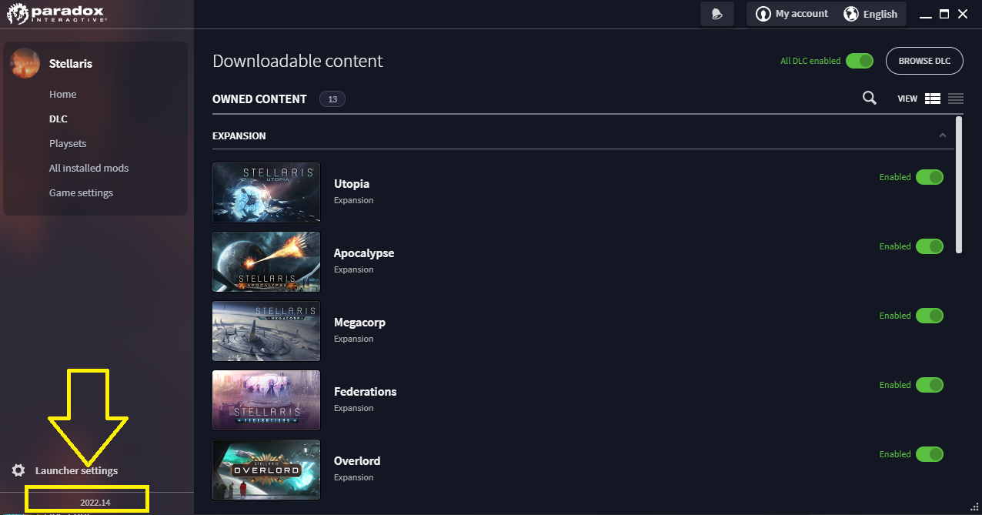Click the Federations title text

[x=366, y=391]
